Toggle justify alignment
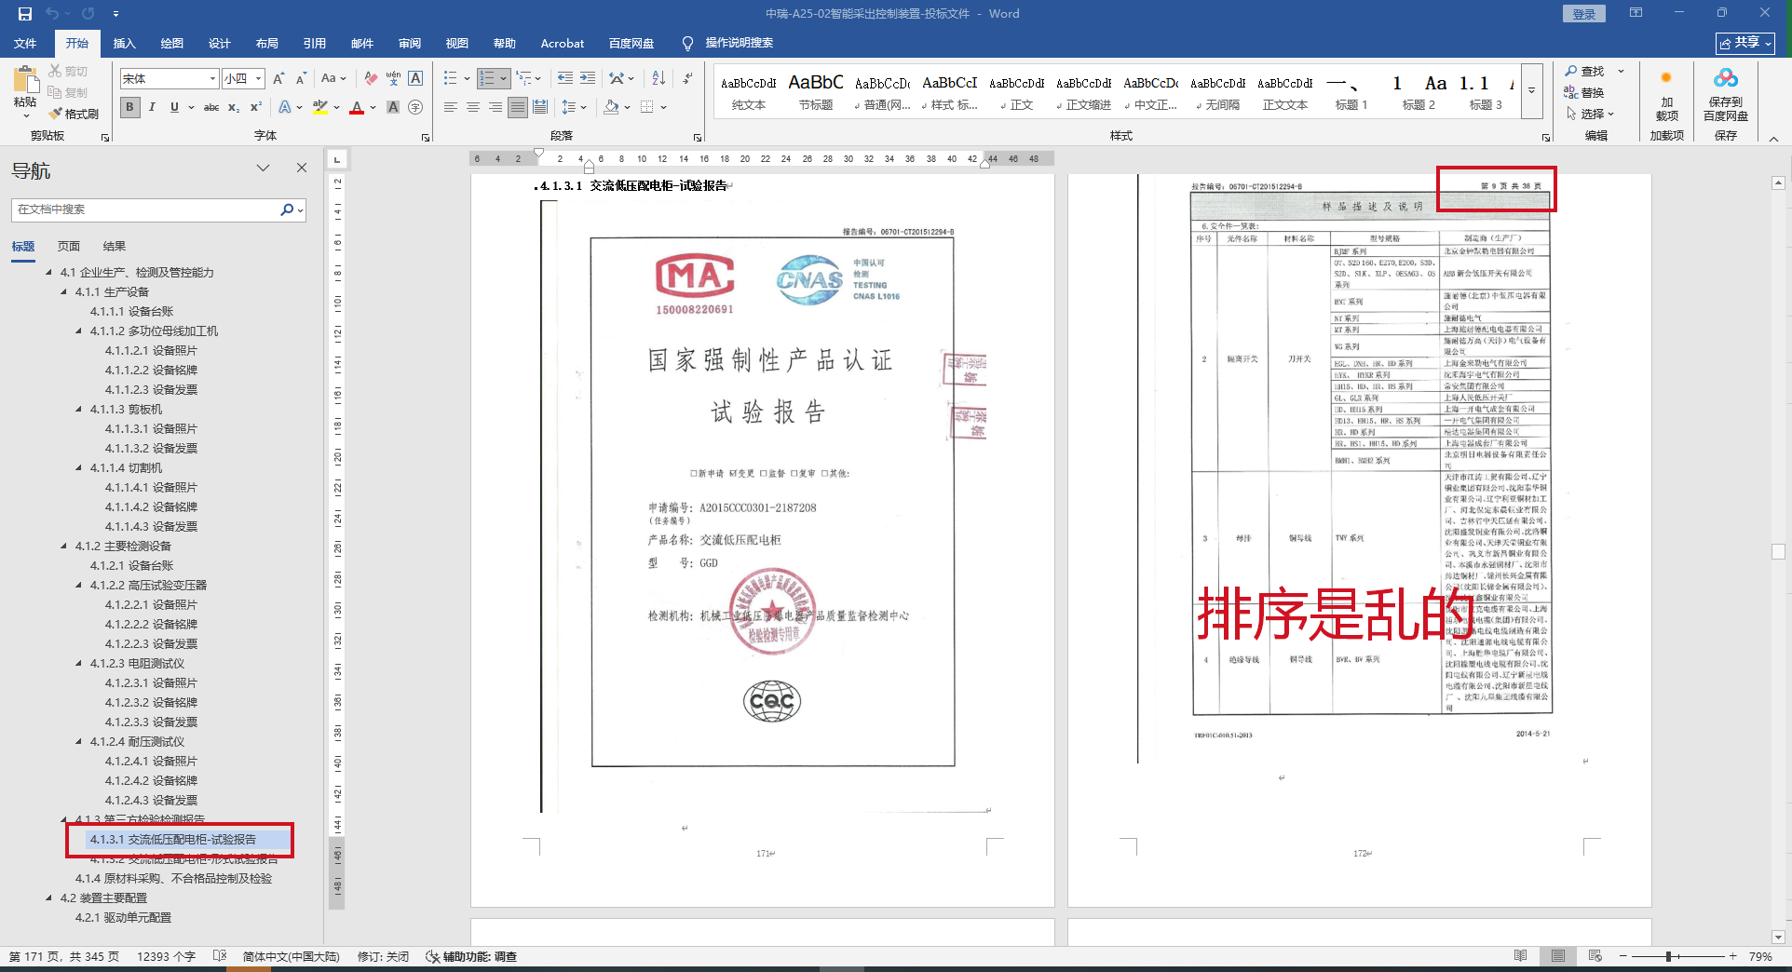 [518, 107]
